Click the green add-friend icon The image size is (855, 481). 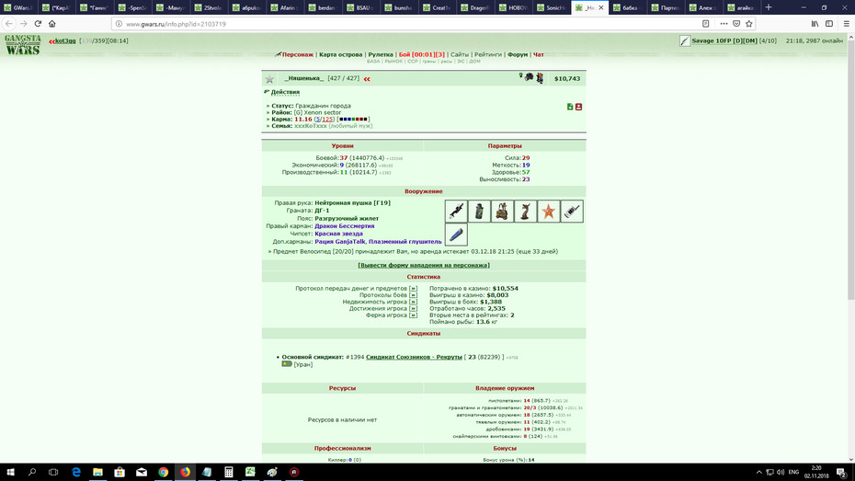point(570,107)
